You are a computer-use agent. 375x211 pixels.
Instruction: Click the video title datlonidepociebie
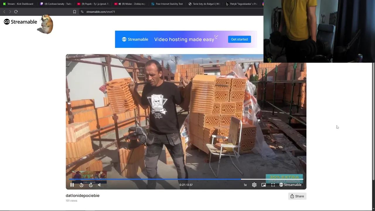click(x=83, y=196)
